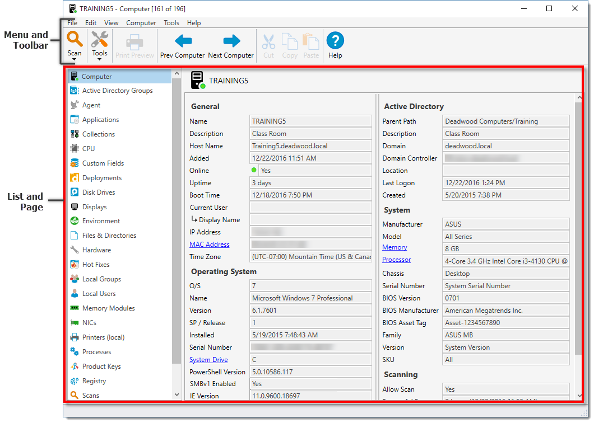Click the Scan magnifier toolbar icon
This screenshot has width=594, height=423.
[x=75, y=39]
